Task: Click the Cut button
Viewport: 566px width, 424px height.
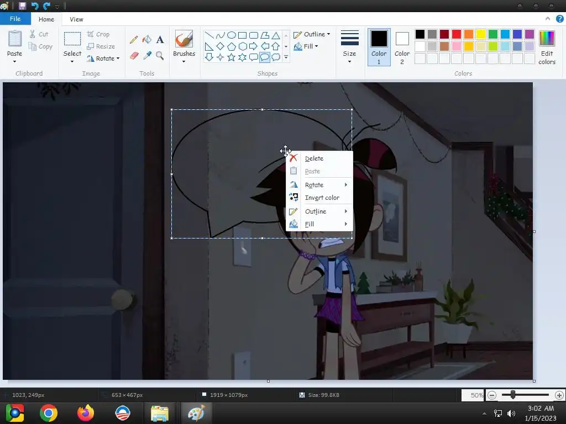Action: point(39,34)
